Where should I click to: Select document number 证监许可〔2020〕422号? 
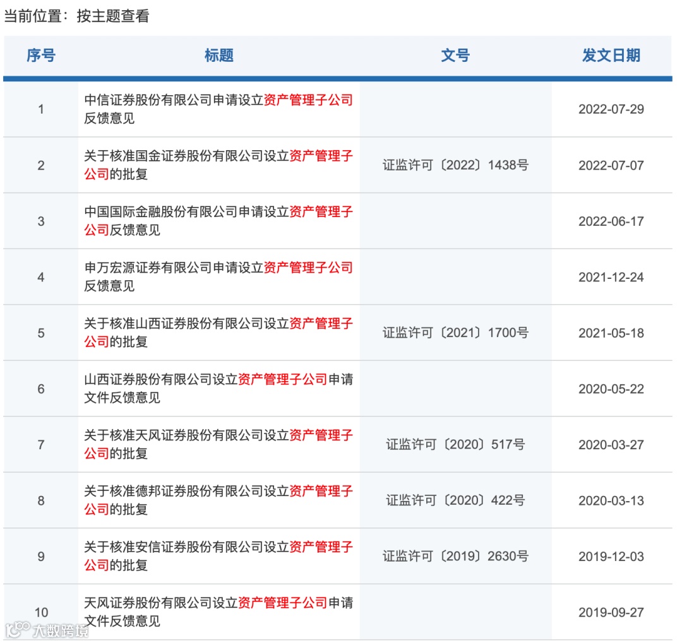pos(455,500)
